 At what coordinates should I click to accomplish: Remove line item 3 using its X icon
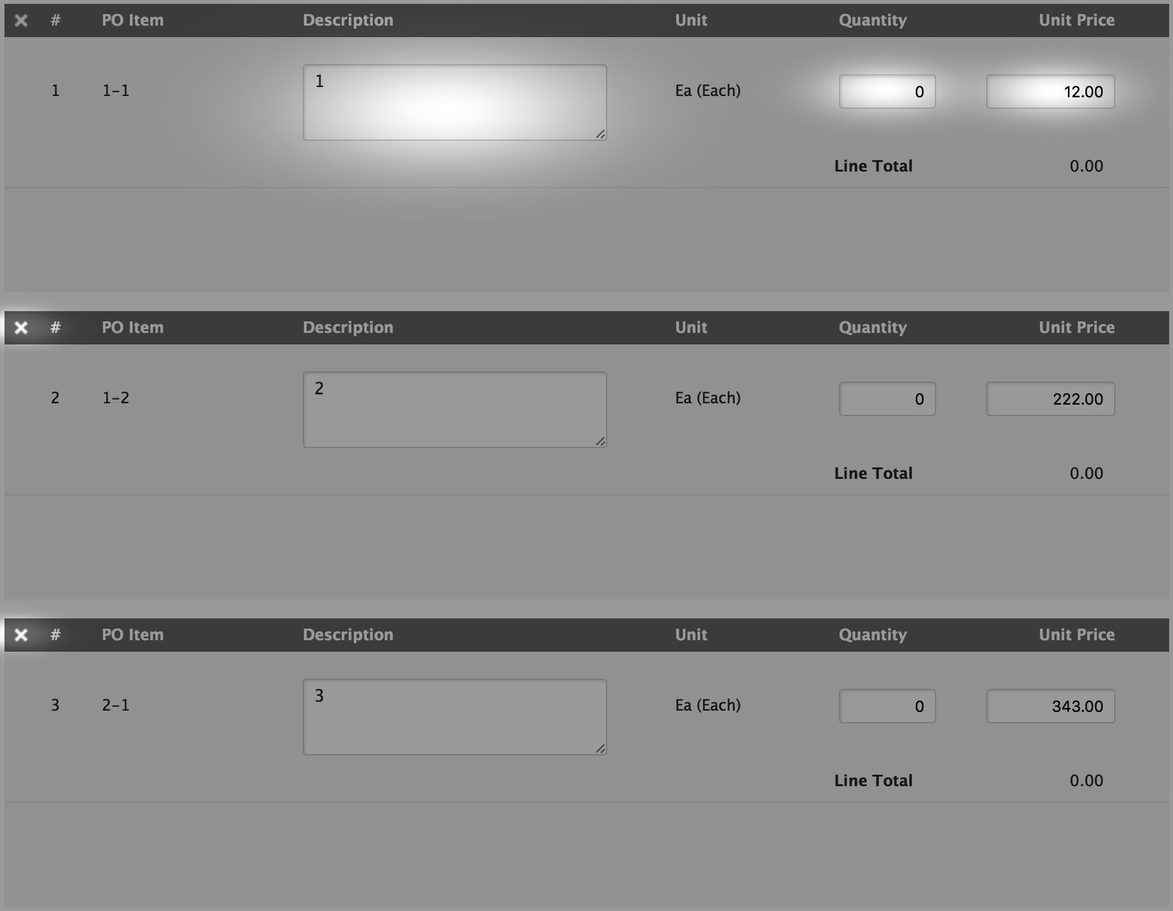click(20, 634)
